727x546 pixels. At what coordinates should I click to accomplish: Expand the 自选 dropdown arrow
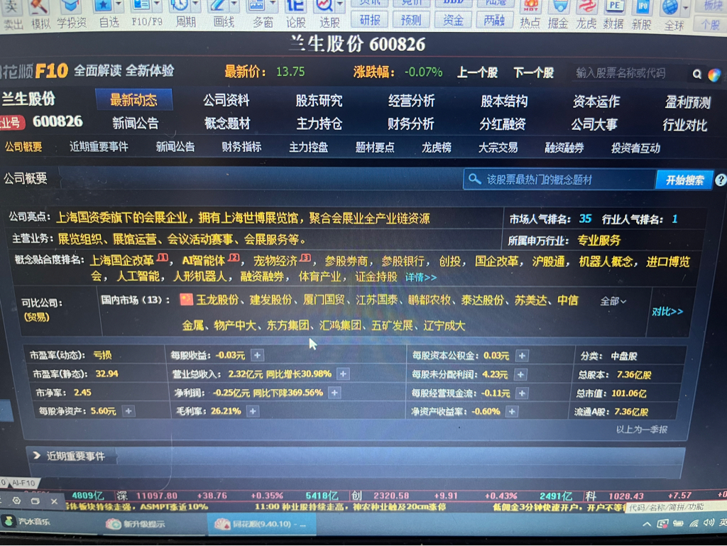[119, 5]
